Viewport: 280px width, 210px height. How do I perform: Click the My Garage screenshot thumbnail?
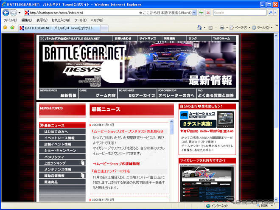pyautogui.click(x=207, y=183)
